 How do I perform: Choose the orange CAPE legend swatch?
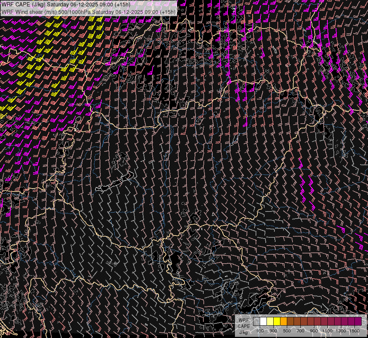pos(283,321)
